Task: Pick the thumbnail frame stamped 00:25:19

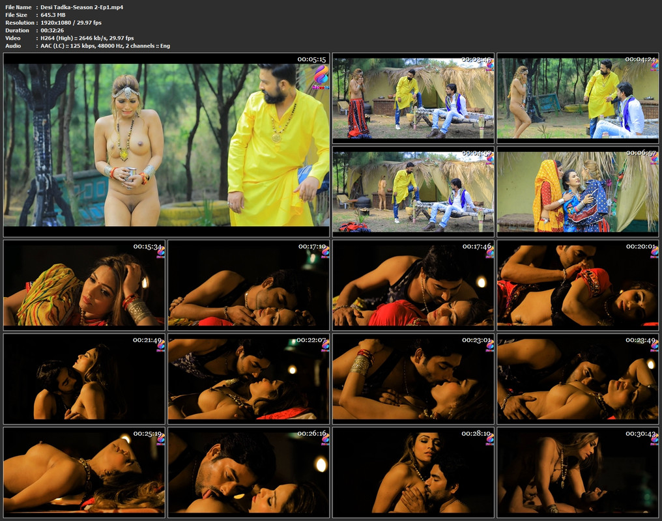Action: [84, 473]
